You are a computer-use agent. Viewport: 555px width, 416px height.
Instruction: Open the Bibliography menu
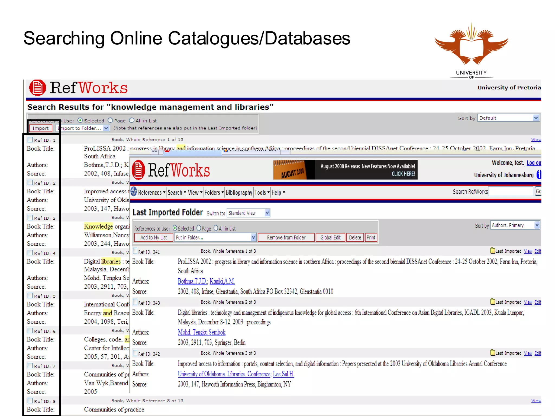point(239,193)
